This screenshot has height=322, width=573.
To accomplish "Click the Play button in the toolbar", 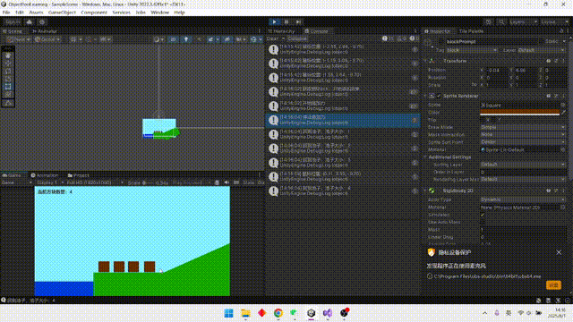I will [275, 21].
